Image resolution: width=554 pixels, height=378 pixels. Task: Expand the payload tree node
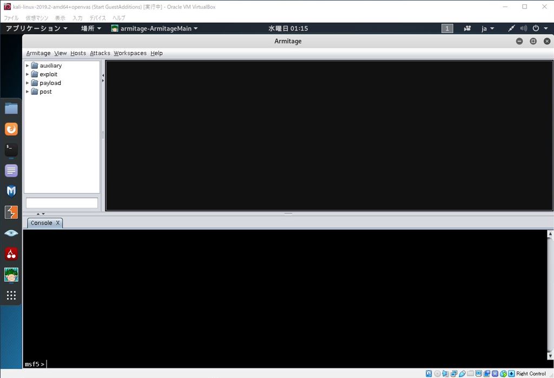(27, 83)
